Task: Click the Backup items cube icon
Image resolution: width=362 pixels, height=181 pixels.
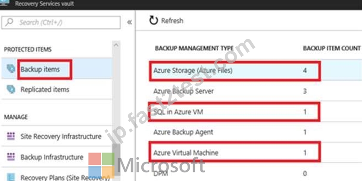Action: pos(11,69)
